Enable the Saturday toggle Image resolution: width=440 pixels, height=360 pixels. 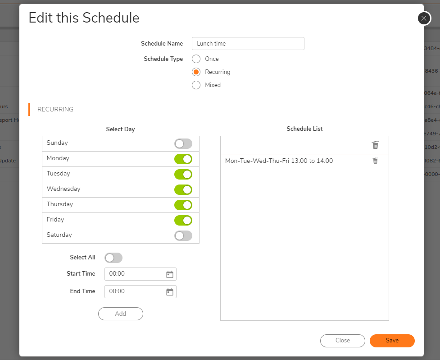183,235
